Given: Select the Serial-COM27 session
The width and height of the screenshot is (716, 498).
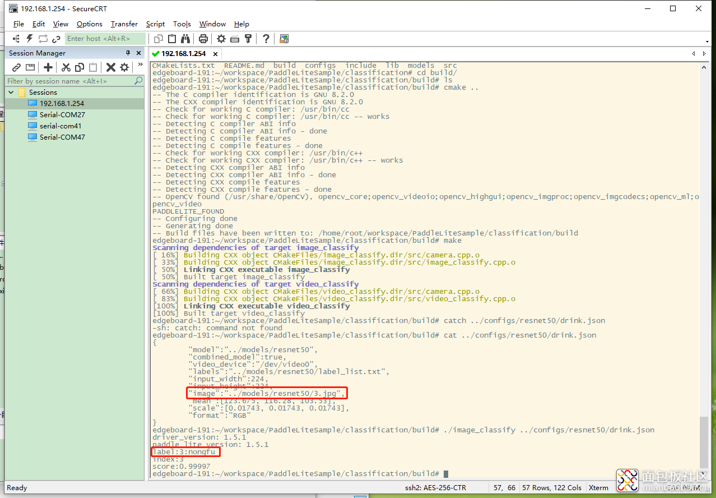Looking at the screenshot, I should point(62,114).
